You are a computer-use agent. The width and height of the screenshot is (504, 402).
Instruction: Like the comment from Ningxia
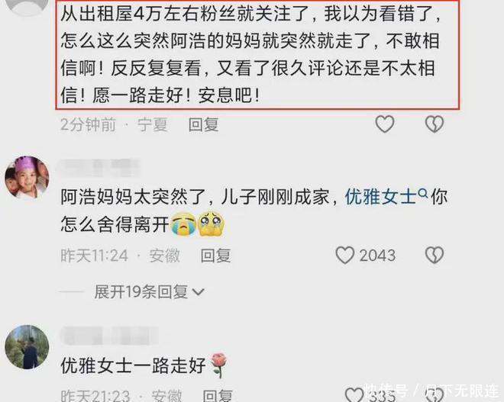[x=385, y=124]
